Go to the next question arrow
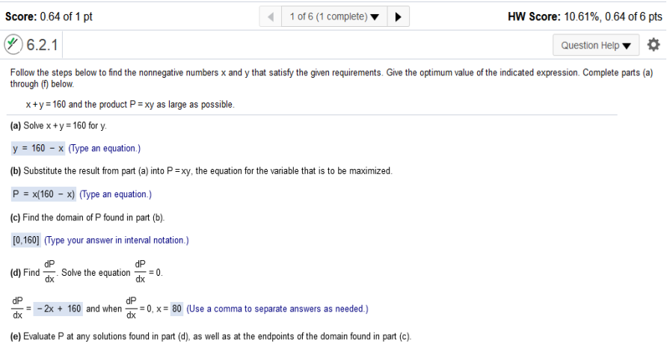667x355 pixels. (x=398, y=16)
